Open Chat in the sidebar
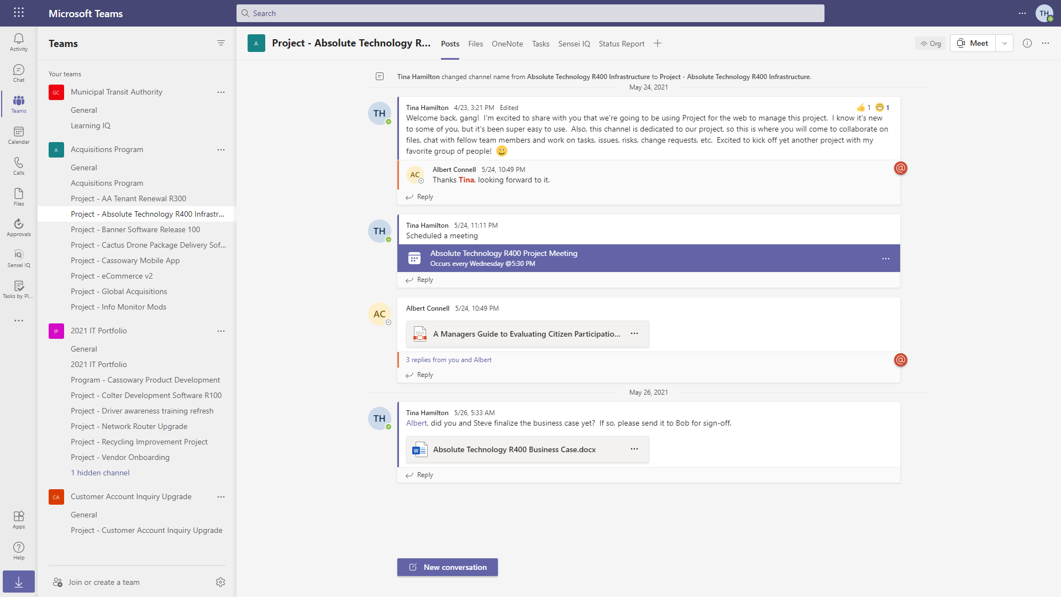This screenshot has width=1061, height=597. (x=19, y=73)
